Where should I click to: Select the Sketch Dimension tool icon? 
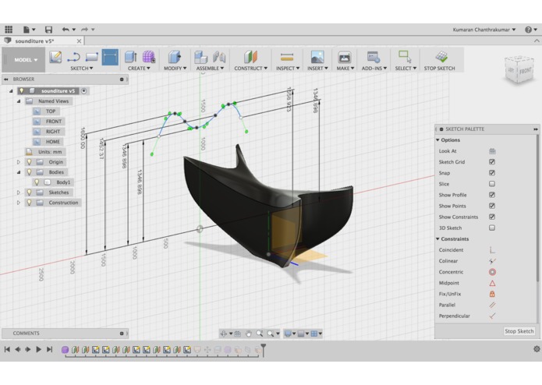[110, 57]
